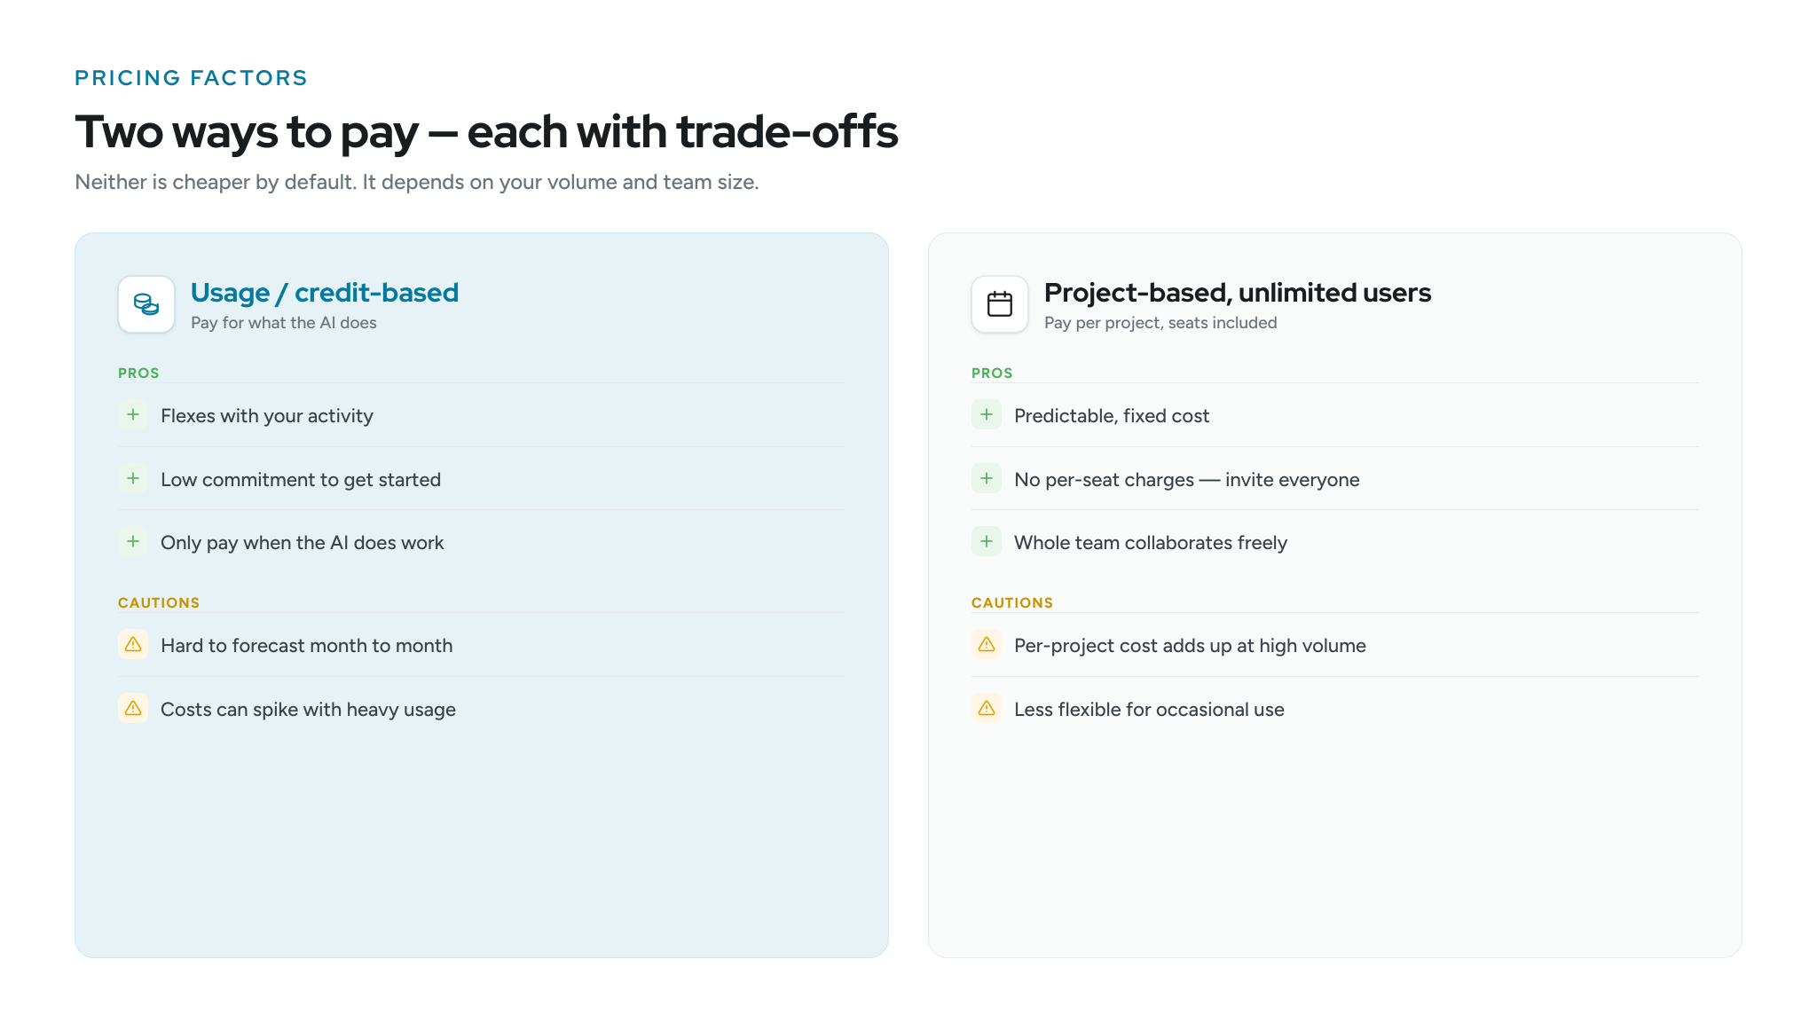Click the CAUTIONS label in the usage card
1817x1022 pixels.
(159, 602)
